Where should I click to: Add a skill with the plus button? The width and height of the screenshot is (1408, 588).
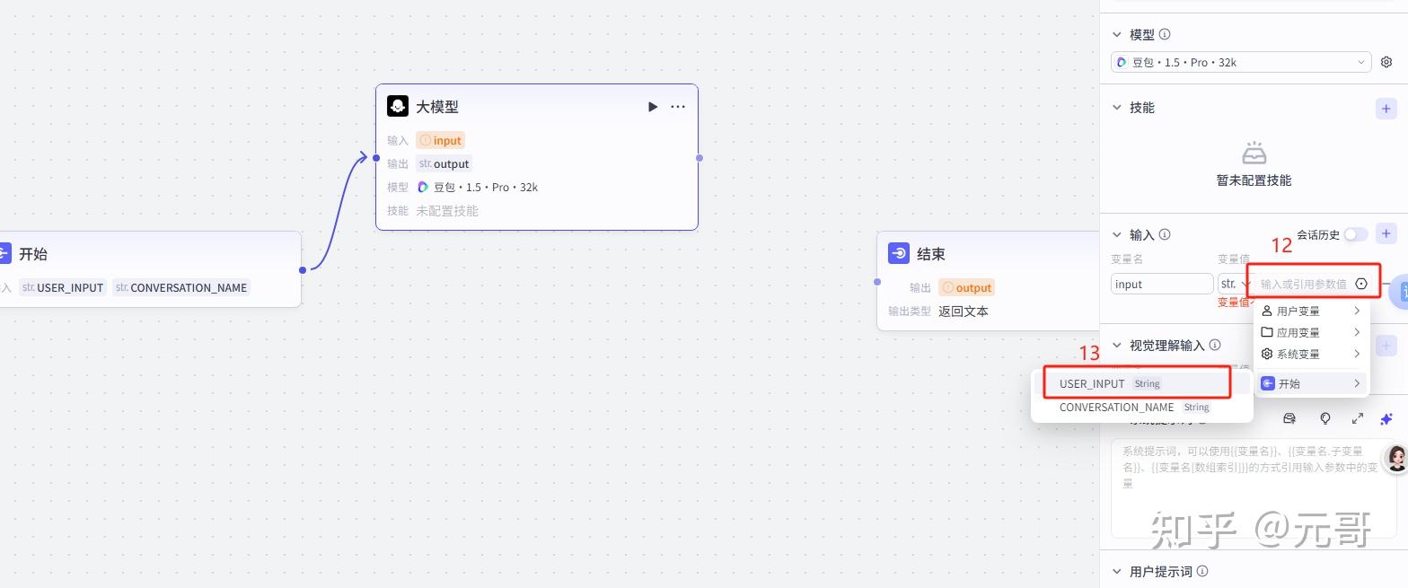(x=1386, y=109)
